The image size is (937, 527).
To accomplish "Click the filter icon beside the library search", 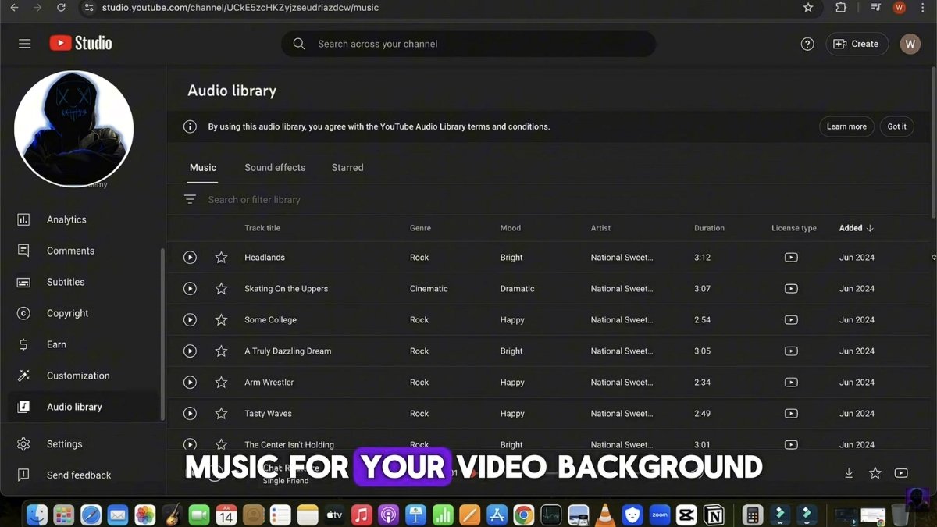I will click(x=190, y=199).
